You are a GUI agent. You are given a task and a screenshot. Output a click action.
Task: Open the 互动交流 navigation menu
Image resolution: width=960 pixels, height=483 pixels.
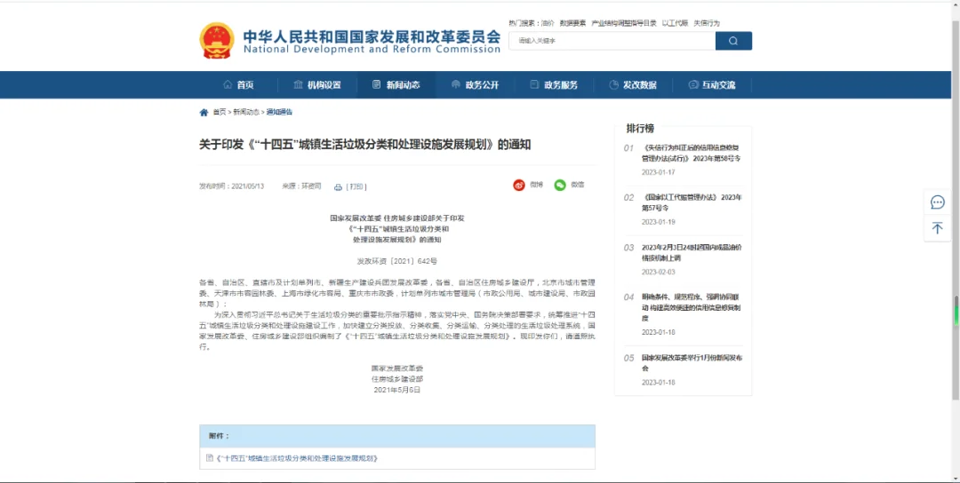(x=712, y=85)
